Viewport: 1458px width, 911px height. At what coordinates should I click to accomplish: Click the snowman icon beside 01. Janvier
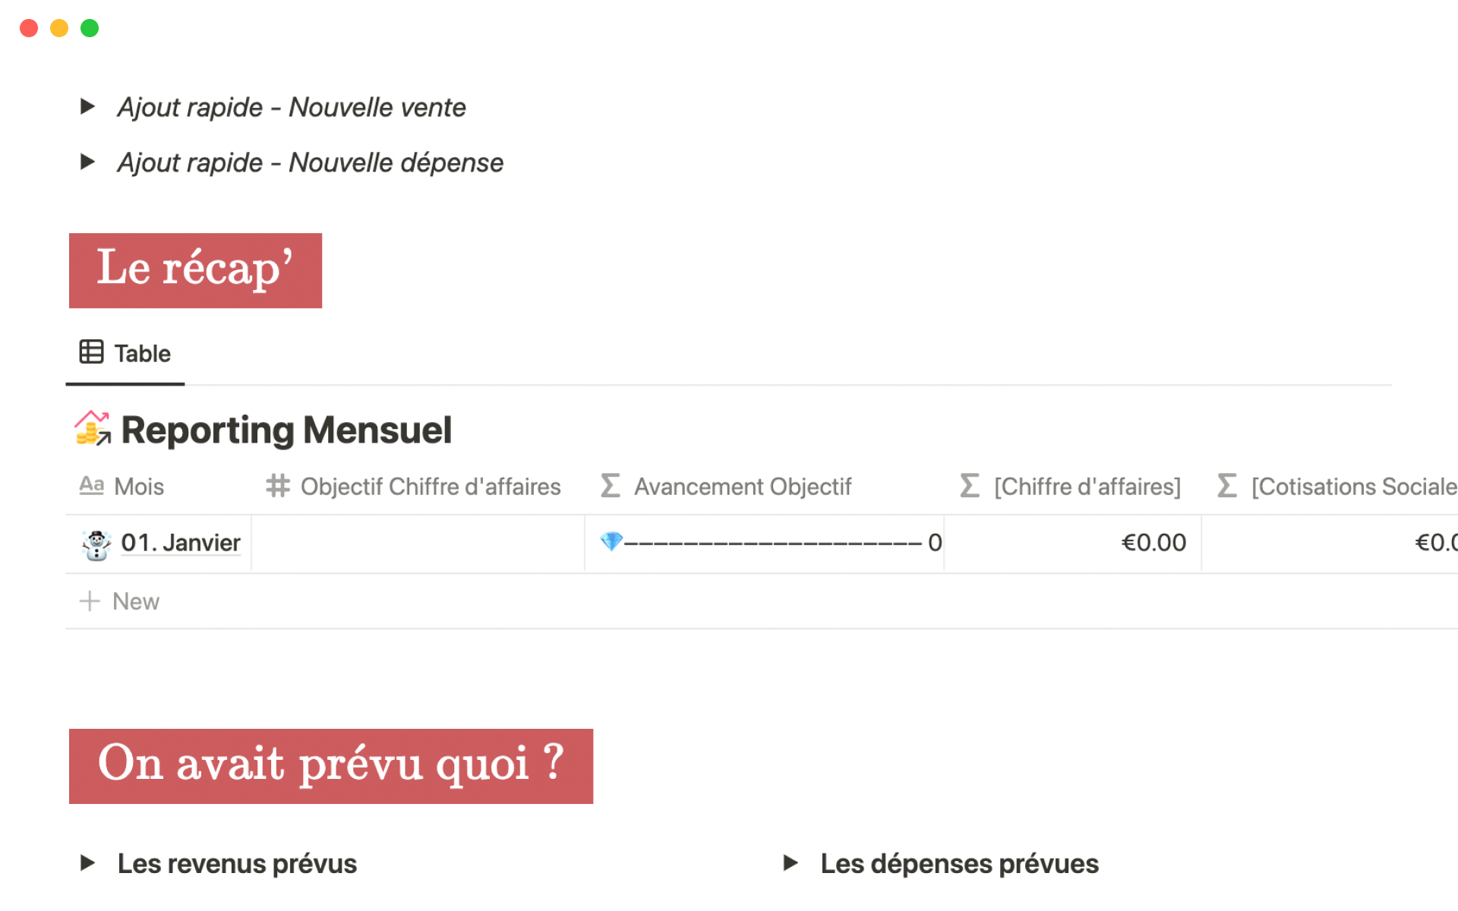coord(96,544)
